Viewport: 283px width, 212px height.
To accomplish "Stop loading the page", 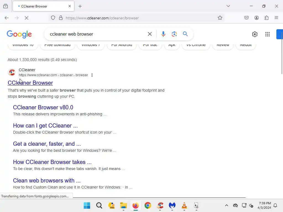I will (x=27, y=18).
